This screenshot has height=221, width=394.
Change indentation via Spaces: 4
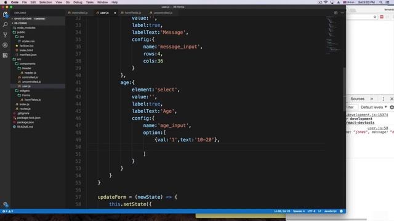tap(299, 211)
